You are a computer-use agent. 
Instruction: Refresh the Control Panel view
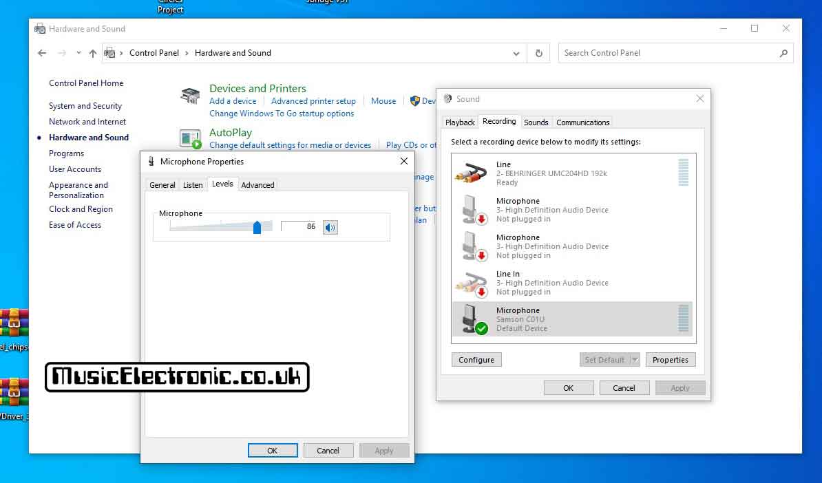pos(539,53)
